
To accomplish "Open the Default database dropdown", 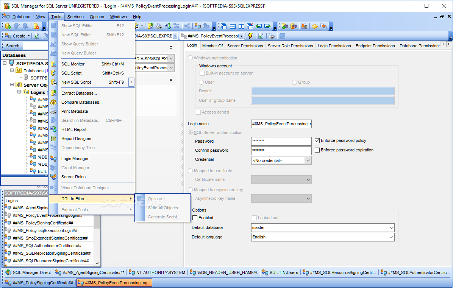I will [391, 228].
